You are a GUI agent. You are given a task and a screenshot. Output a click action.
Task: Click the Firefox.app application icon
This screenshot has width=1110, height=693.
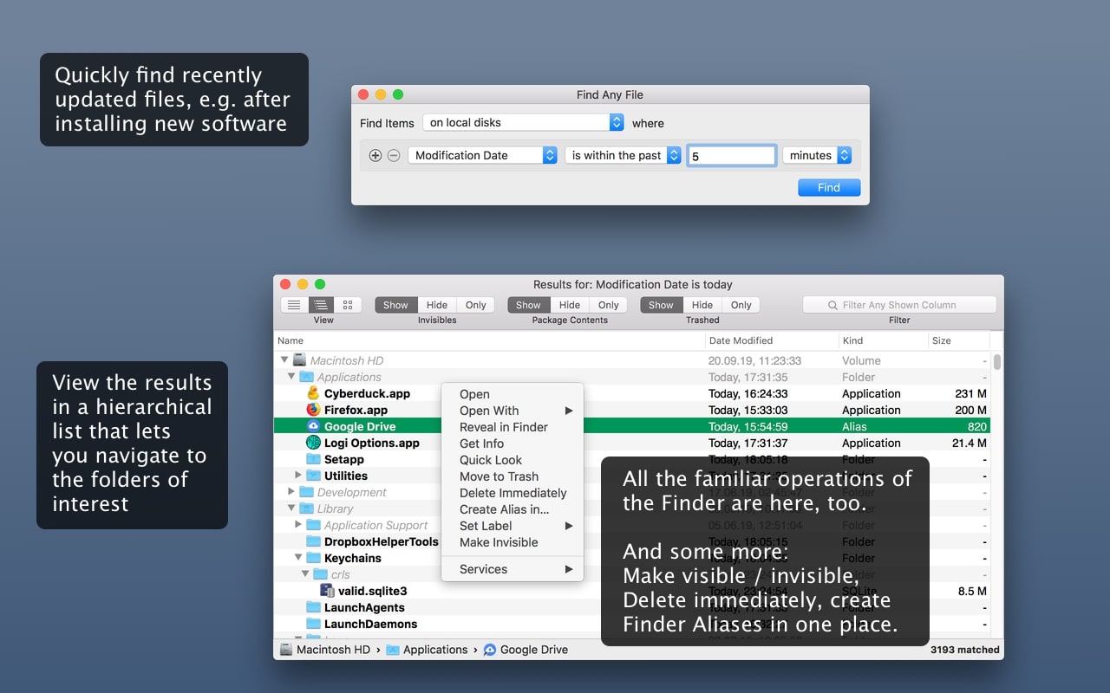pos(312,410)
